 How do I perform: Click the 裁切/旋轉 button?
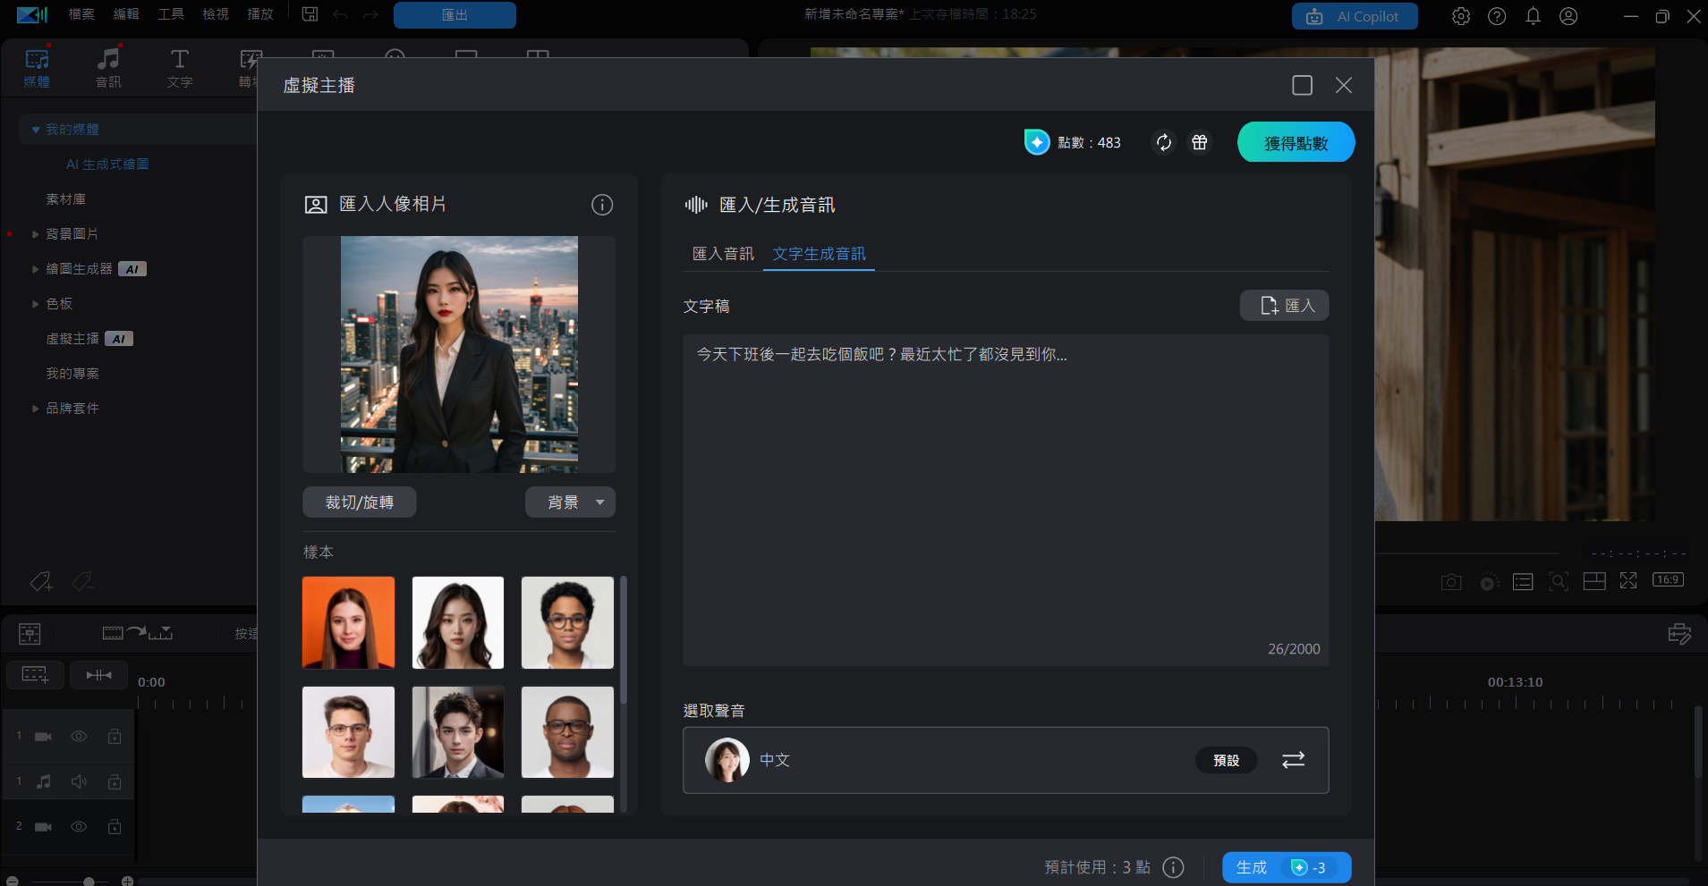(x=359, y=502)
